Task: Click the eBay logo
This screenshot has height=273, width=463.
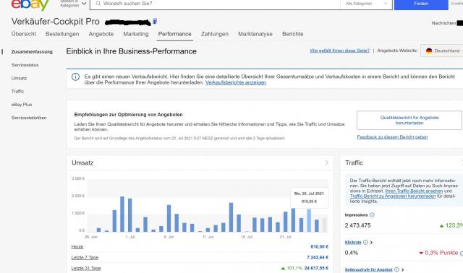Action: pyautogui.click(x=30, y=5)
